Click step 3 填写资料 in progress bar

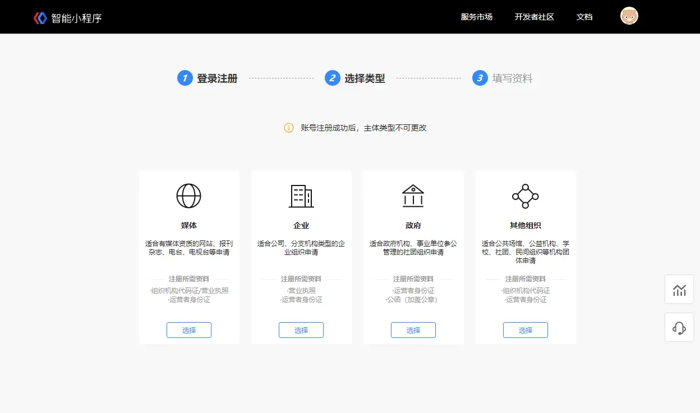point(503,78)
